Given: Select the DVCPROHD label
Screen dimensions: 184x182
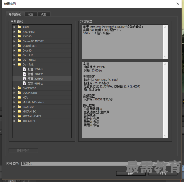Looking at the screenshot, I should 30,93.
